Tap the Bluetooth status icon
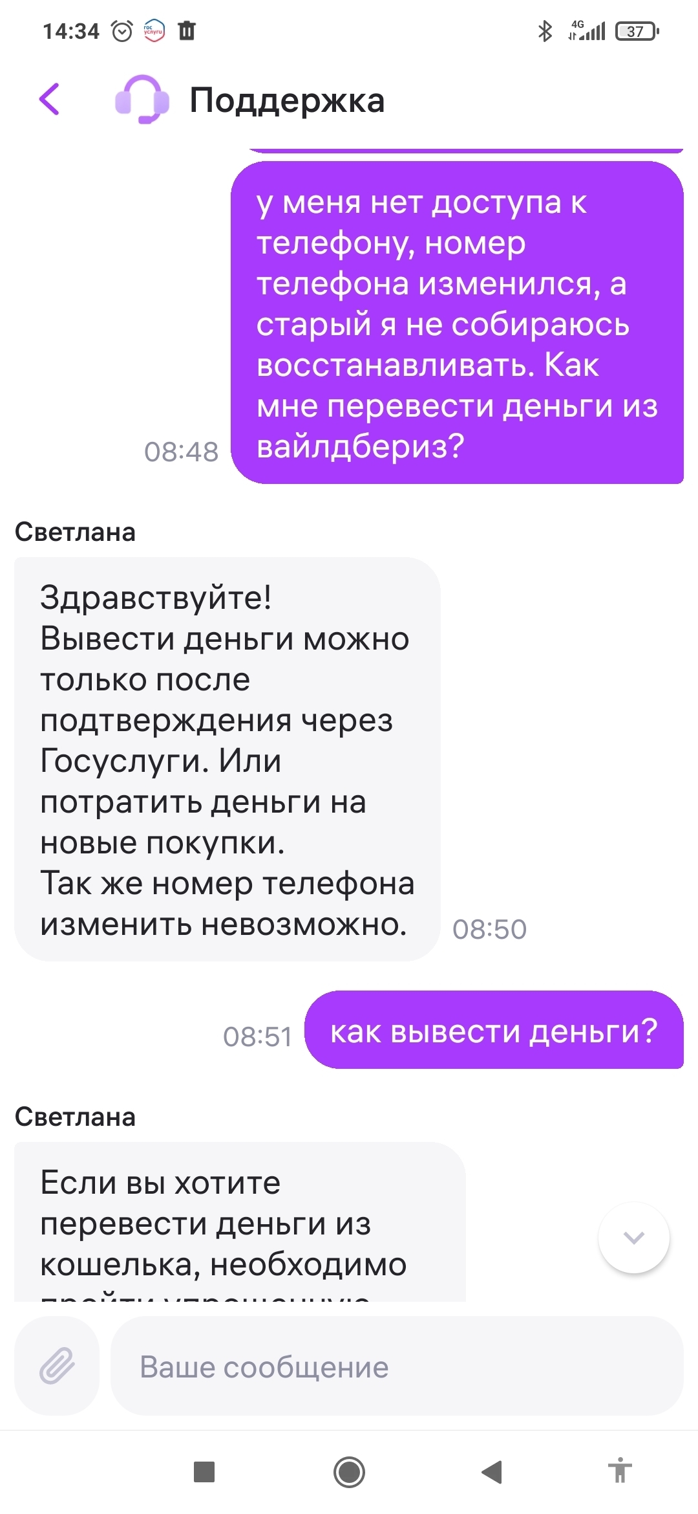 (545, 31)
